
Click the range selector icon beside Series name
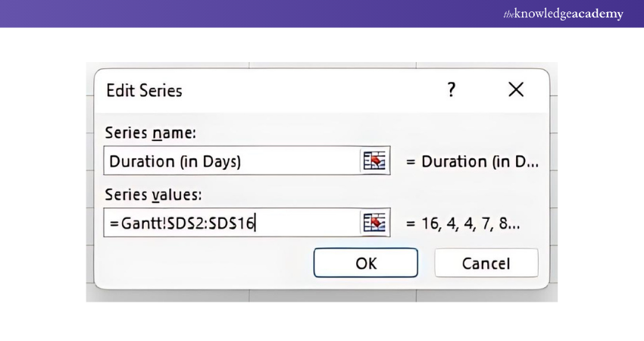(375, 161)
